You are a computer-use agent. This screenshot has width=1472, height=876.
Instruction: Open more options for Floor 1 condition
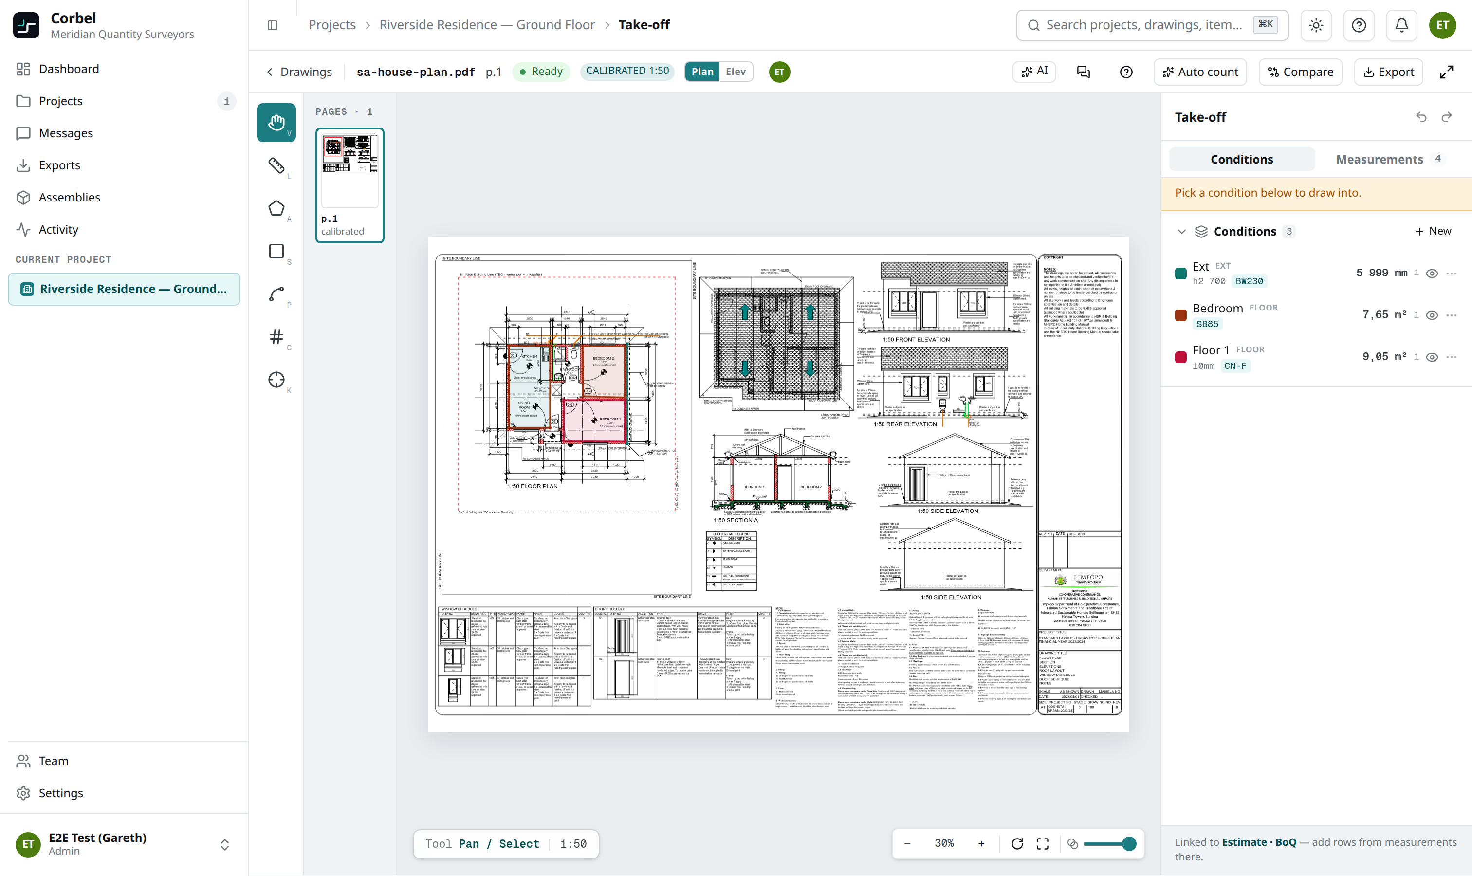pyautogui.click(x=1452, y=357)
